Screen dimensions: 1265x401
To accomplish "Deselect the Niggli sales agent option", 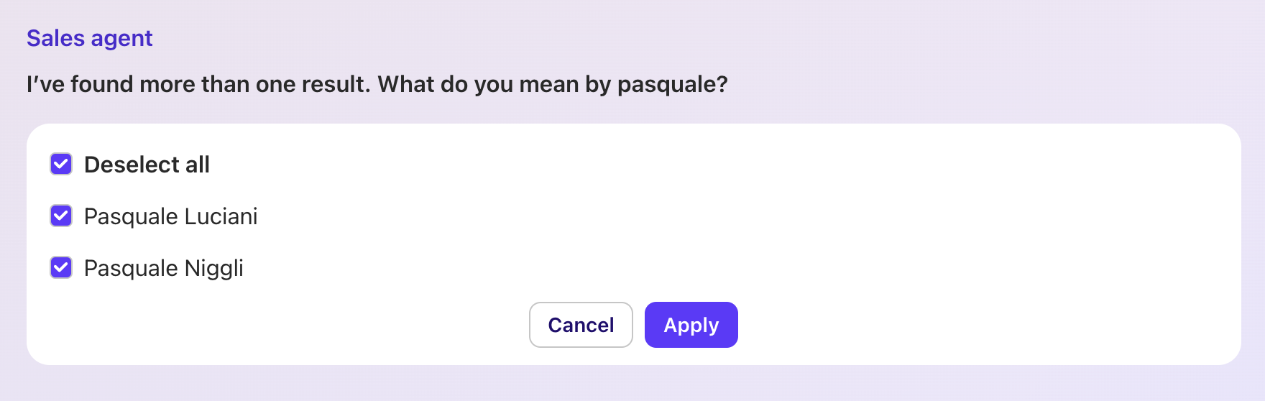I will (x=61, y=268).
